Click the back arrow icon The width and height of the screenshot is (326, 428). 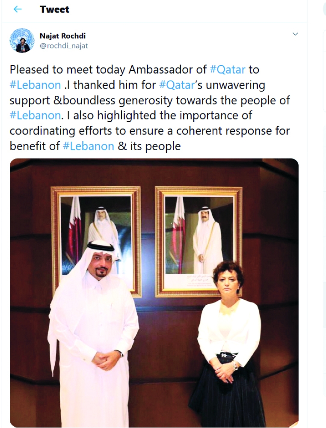point(18,9)
